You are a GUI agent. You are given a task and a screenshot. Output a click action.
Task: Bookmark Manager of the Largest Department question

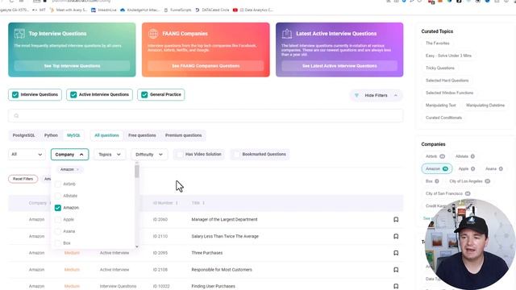[x=396, y=219]
